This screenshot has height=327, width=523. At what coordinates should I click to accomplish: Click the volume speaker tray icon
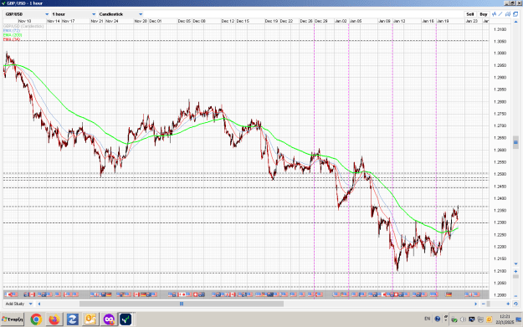pos(463,319)
